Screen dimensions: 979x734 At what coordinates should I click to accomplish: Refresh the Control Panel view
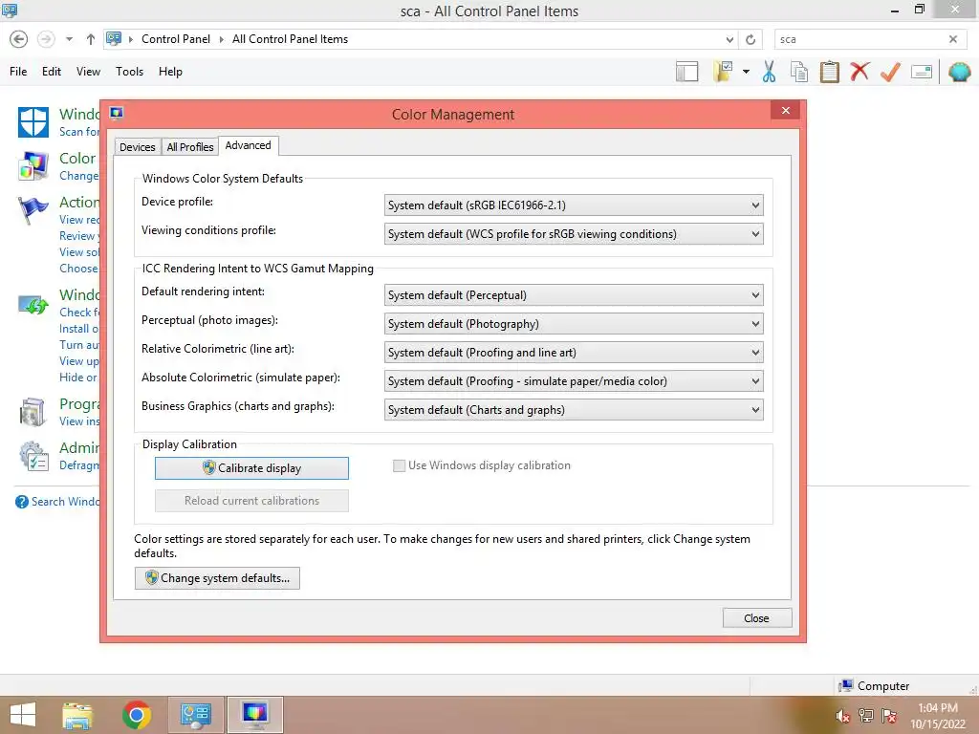point(751,39)
